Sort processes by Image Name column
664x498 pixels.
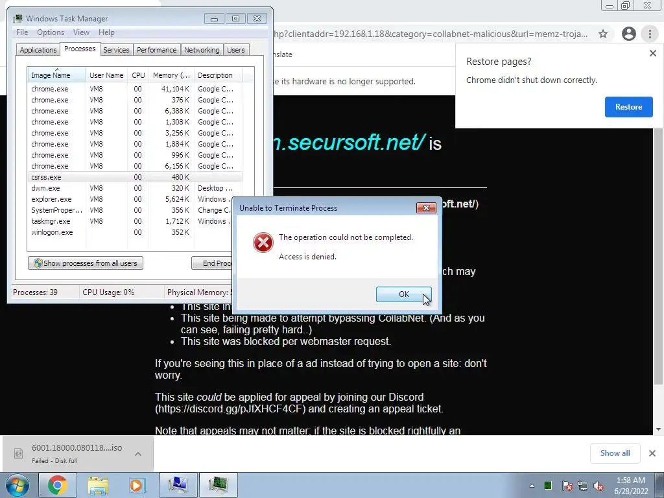pyautogui.click(x=56, y=75)
